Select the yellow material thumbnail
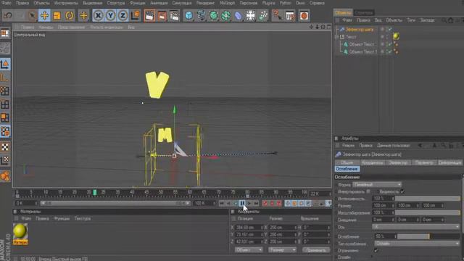Viewport: 464px width, 261px height. point(20,231)
